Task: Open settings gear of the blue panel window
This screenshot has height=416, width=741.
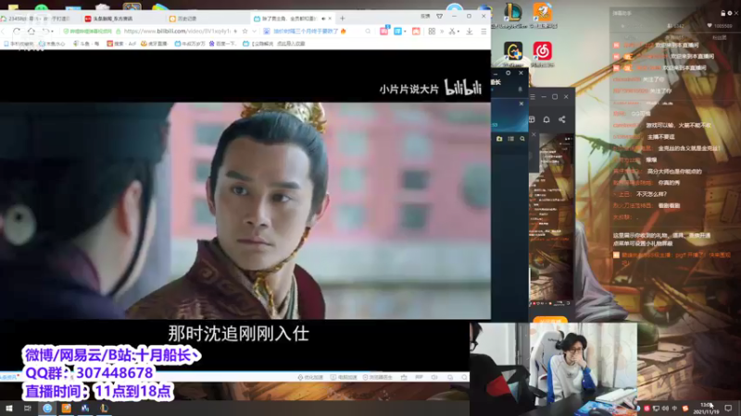Action: tap(508, 73)
